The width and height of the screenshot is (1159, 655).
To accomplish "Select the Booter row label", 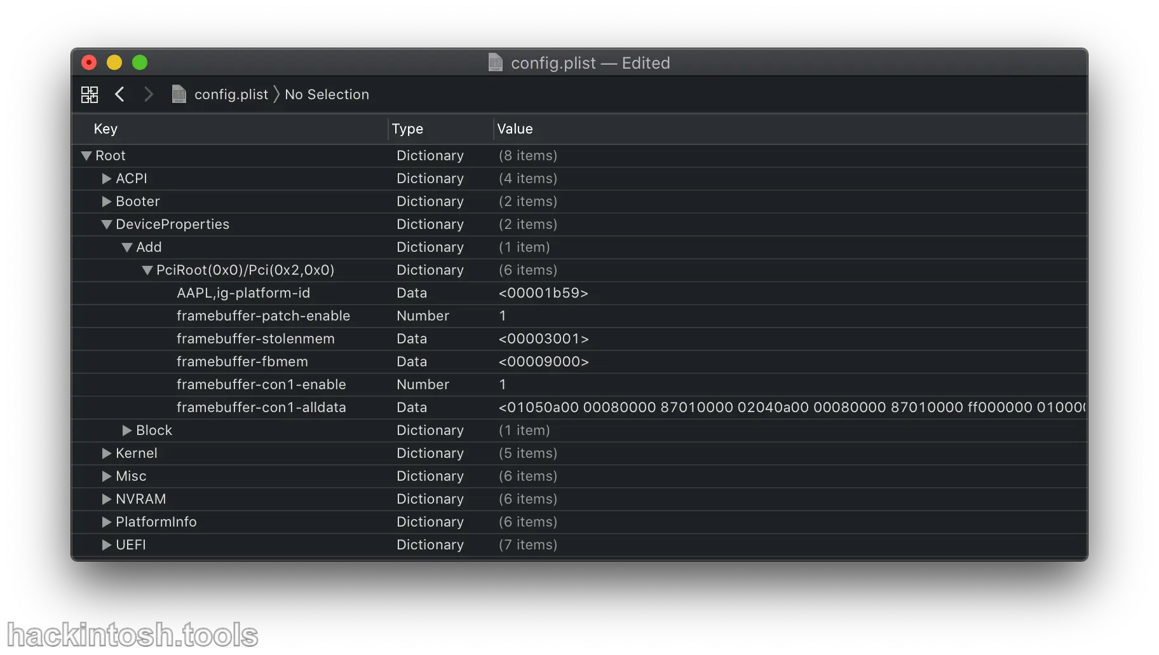I will coord(138,202).
